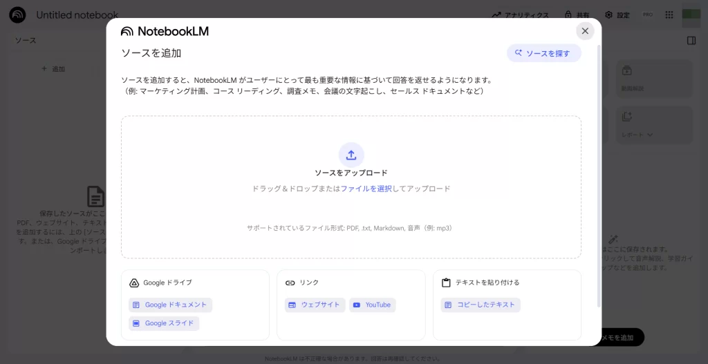Click the red YouTube play icon

[x=357, y=305]
